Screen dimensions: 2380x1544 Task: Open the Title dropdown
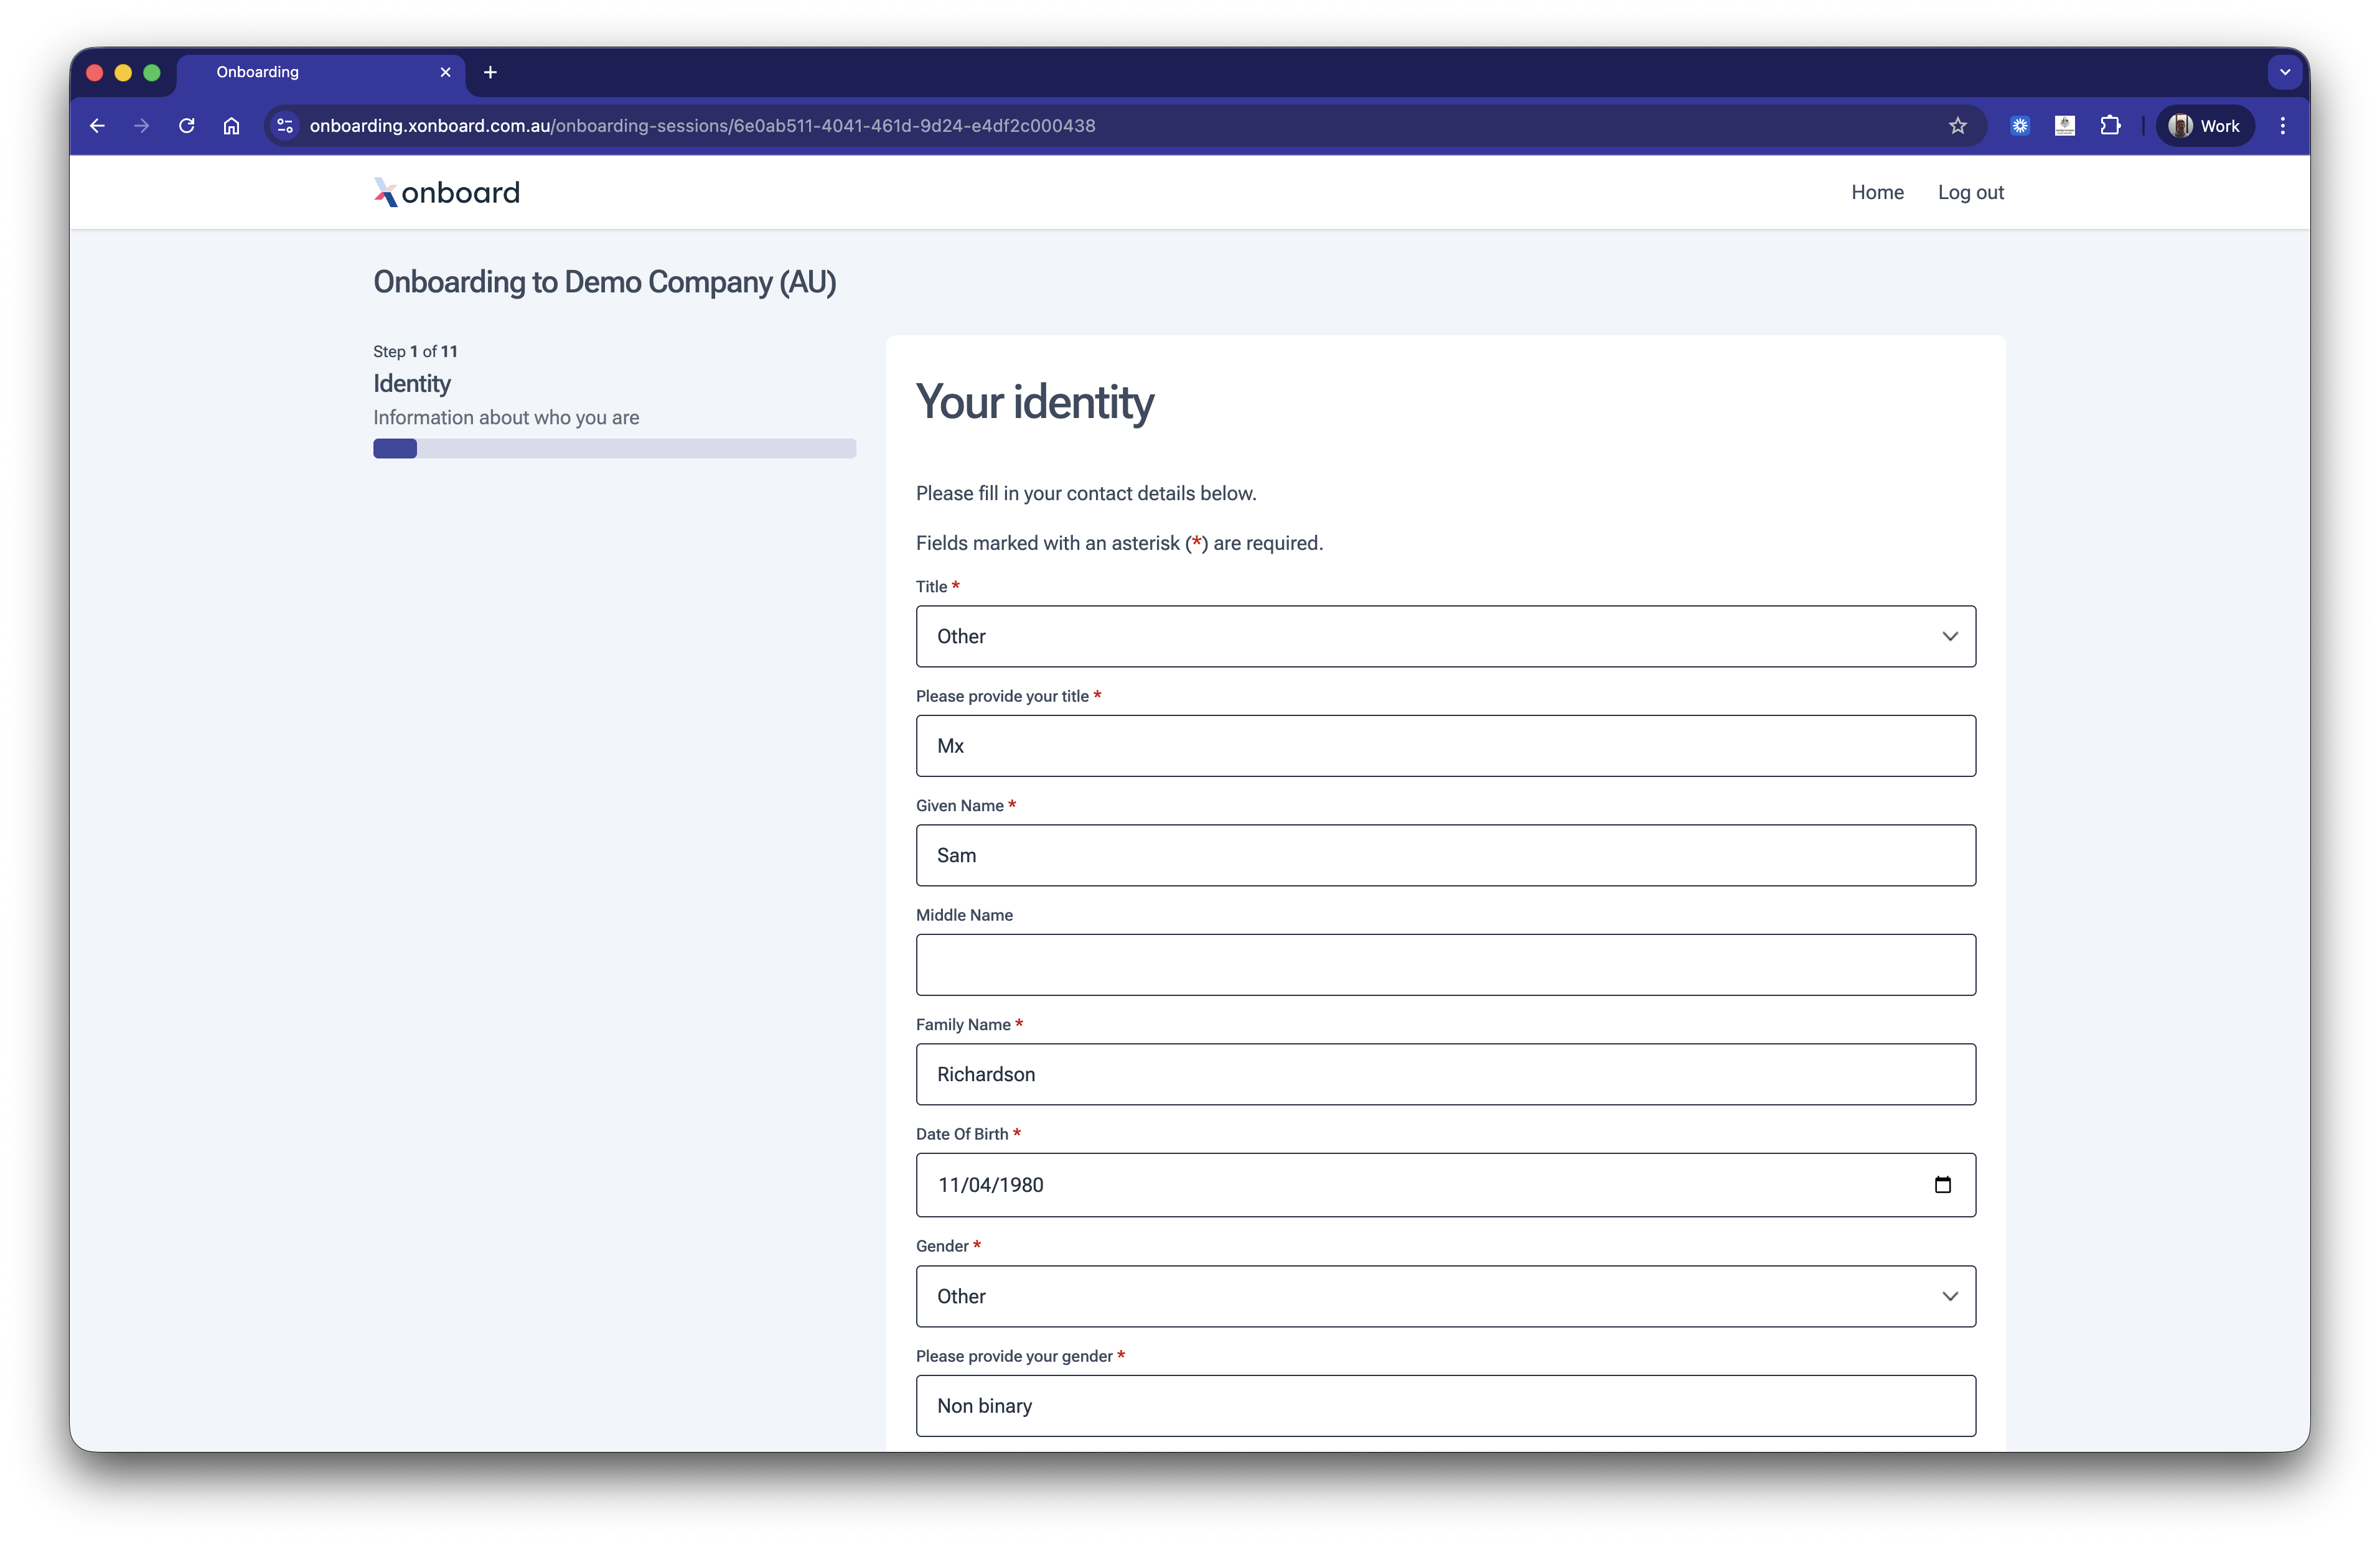tap(1445, 636)
